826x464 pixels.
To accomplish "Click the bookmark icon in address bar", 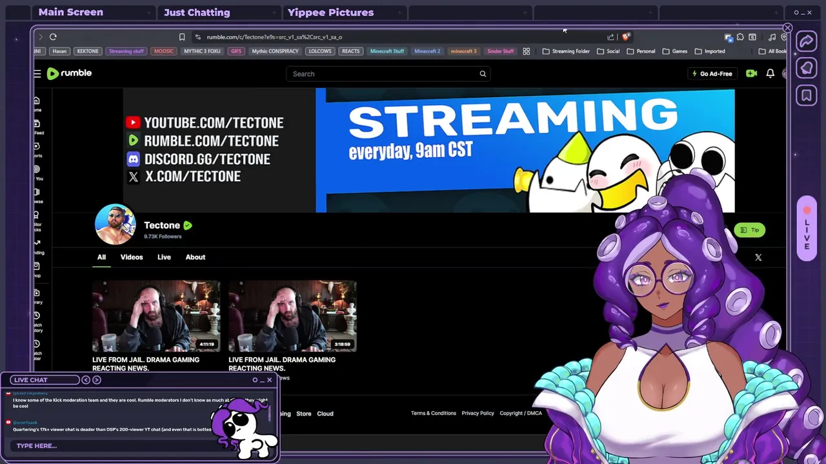I will (182, 37).
